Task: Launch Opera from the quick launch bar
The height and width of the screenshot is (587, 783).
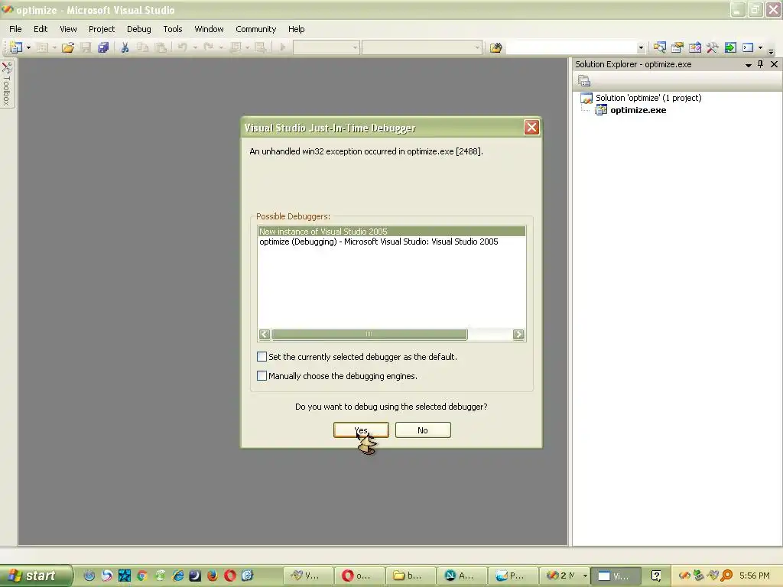Action: click(229, 576)
